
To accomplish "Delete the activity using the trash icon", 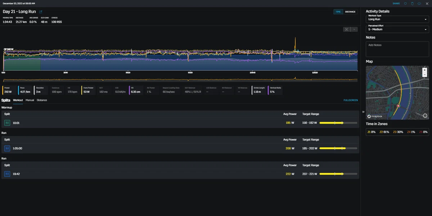I will point(412,4).
